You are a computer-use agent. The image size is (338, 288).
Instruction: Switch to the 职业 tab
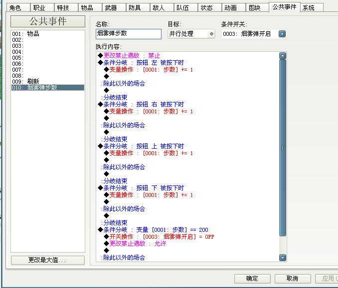tap(42, 8)
